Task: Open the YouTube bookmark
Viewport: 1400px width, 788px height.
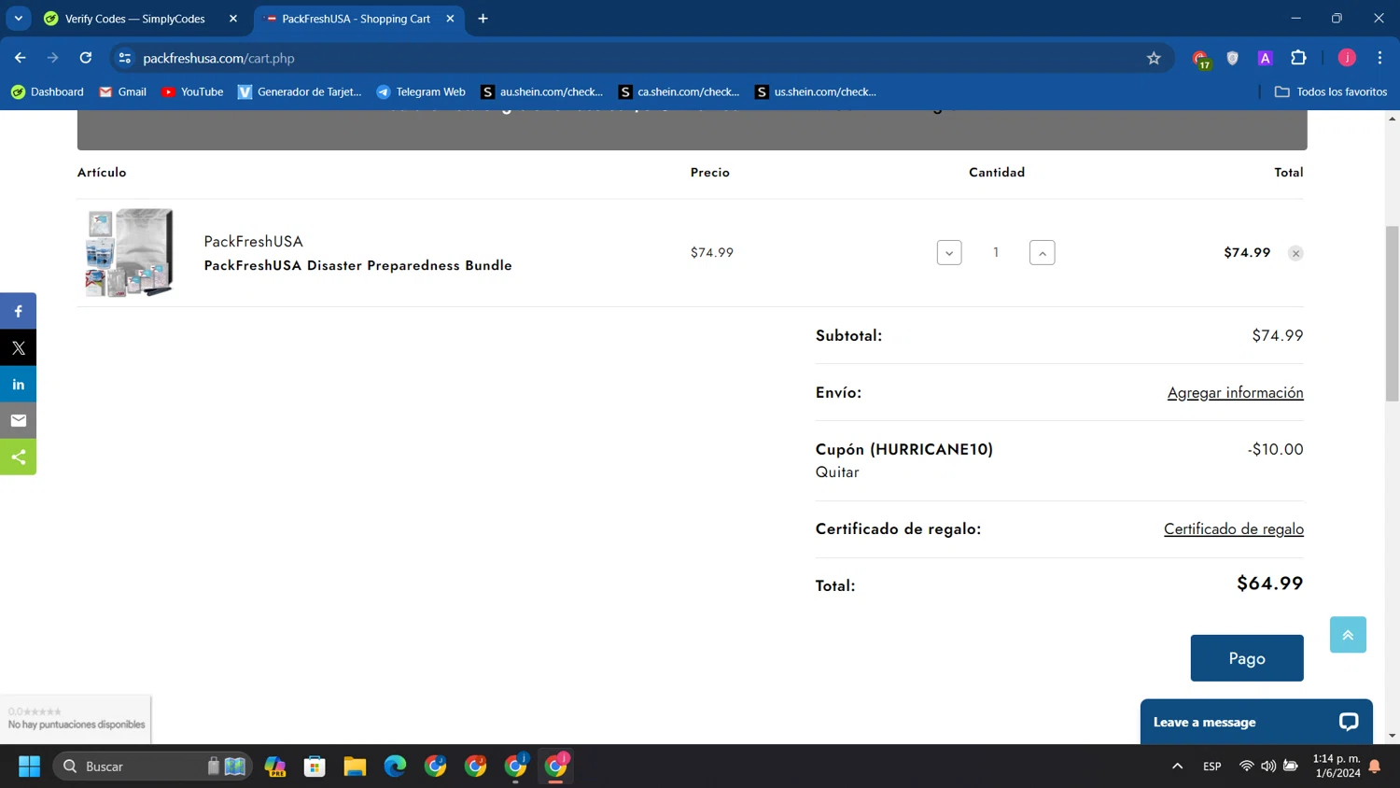Action: [x=192, y=91]
